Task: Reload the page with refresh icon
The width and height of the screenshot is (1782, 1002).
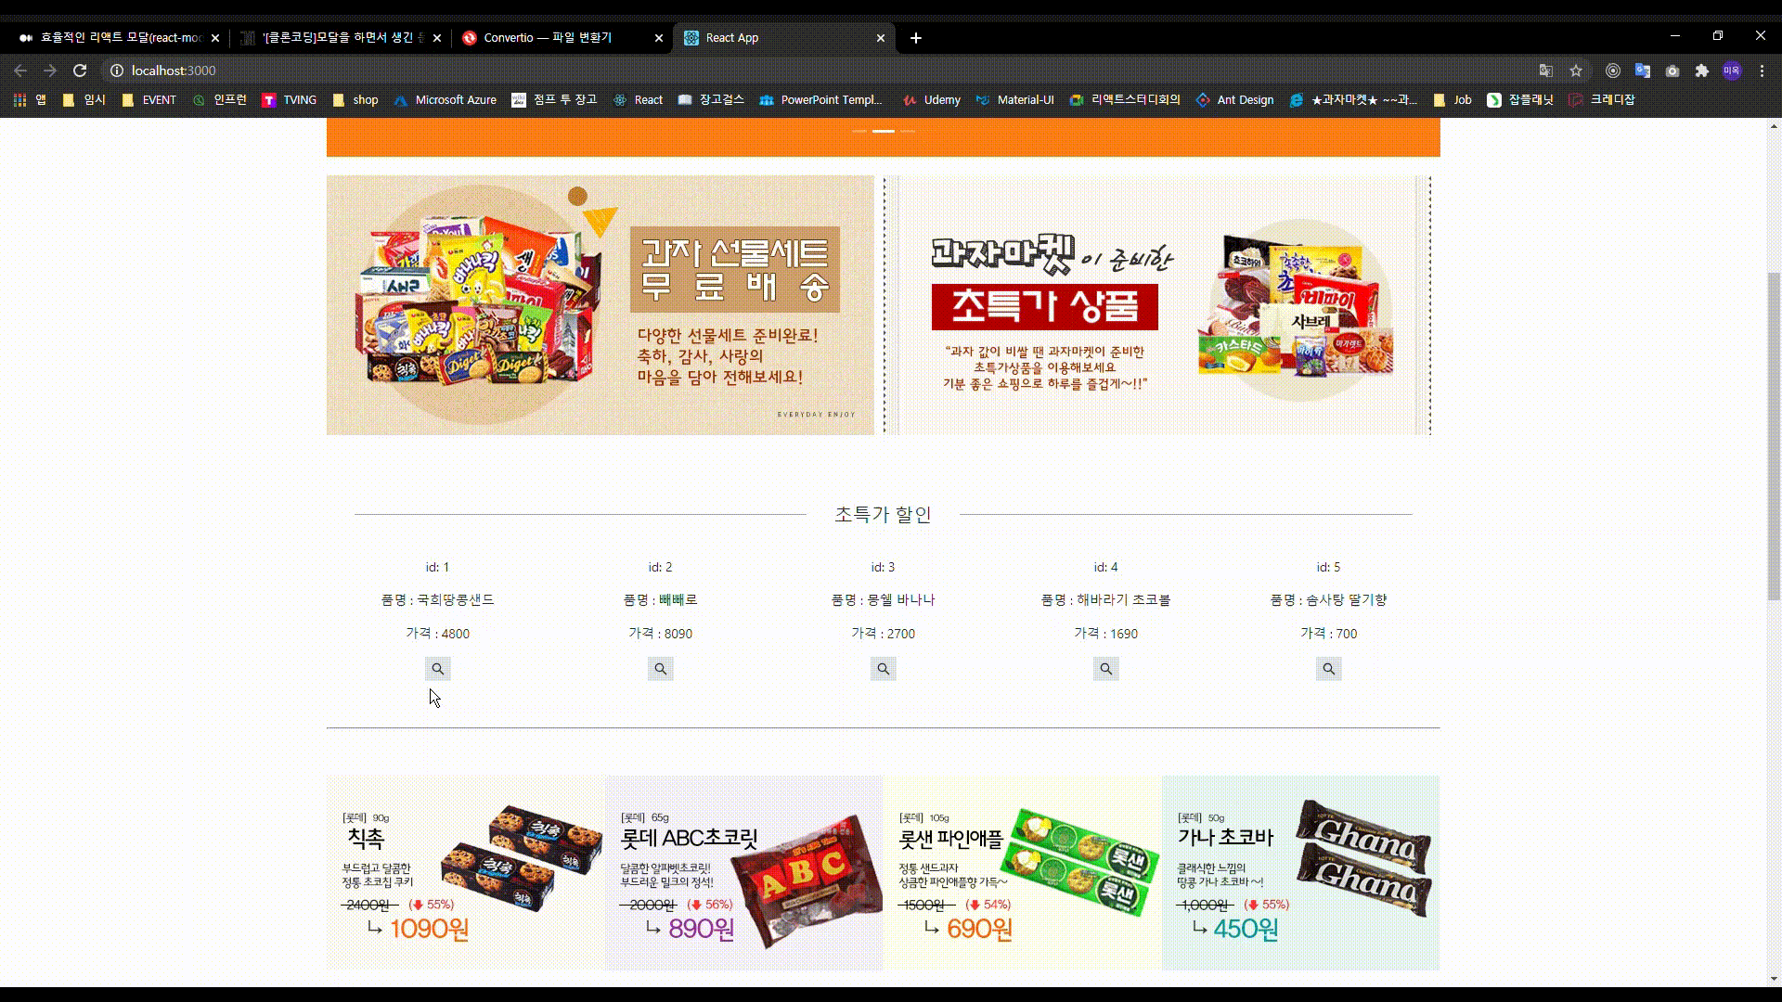Action: pyautogui.click(x=80, y=71)
